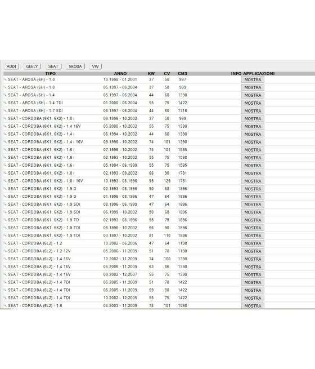Click magnifier icon beside Arosa 1.4 petrol row
The height and width of the screenshot is (369, 315).
pyautogui.click(x=5, y=95)
